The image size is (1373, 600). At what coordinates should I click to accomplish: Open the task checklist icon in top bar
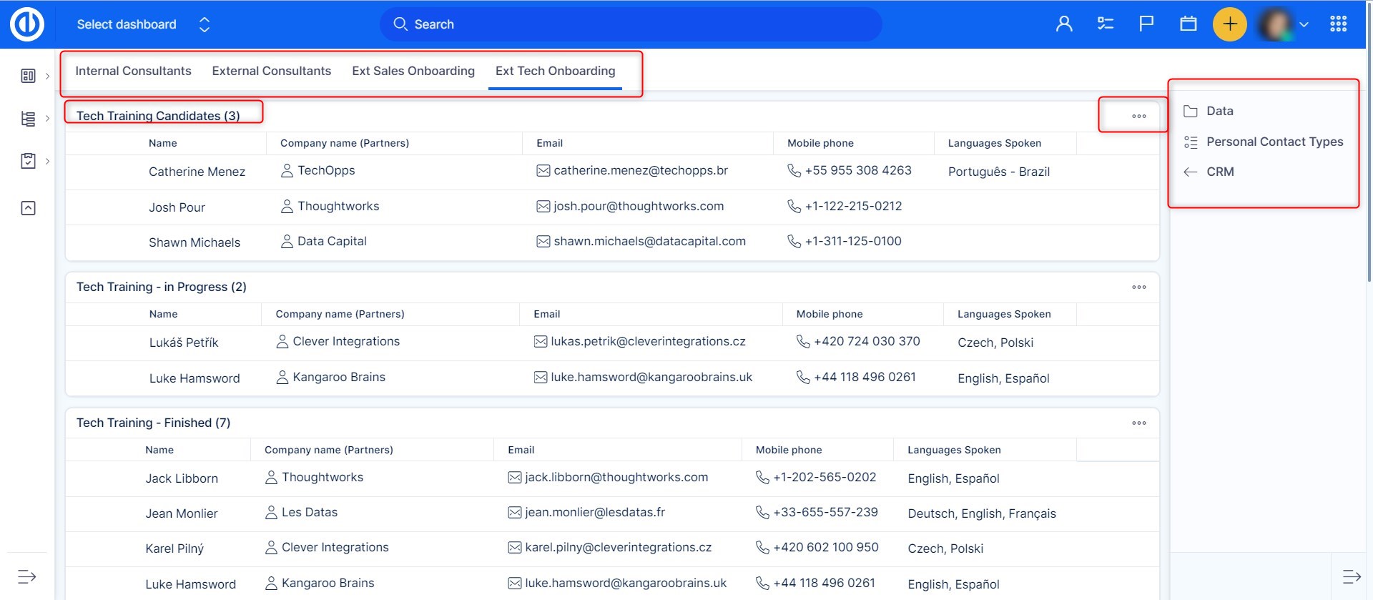1106,24
